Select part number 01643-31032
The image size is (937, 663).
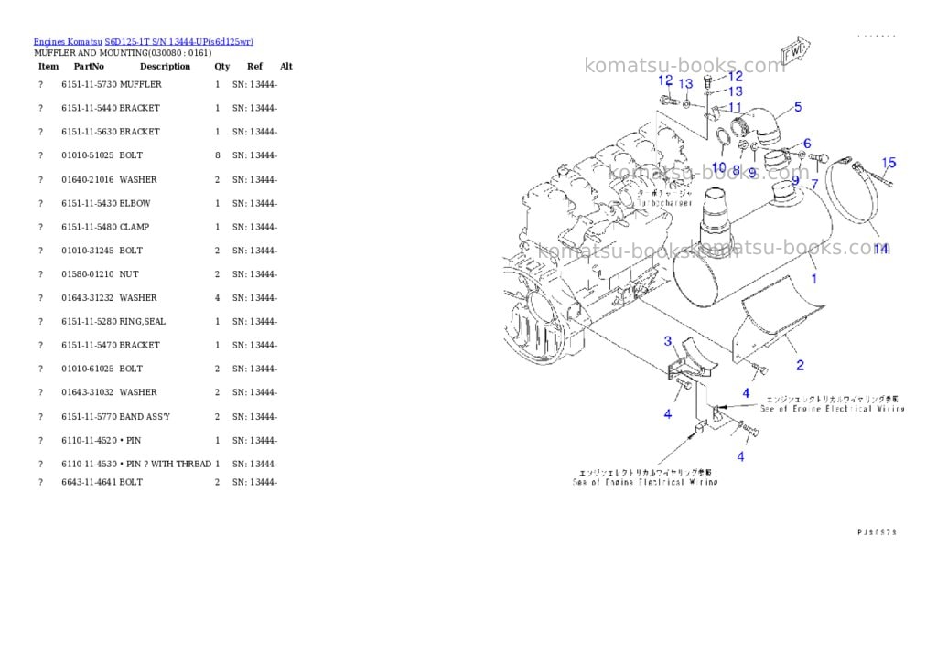(x=87, y=392)
